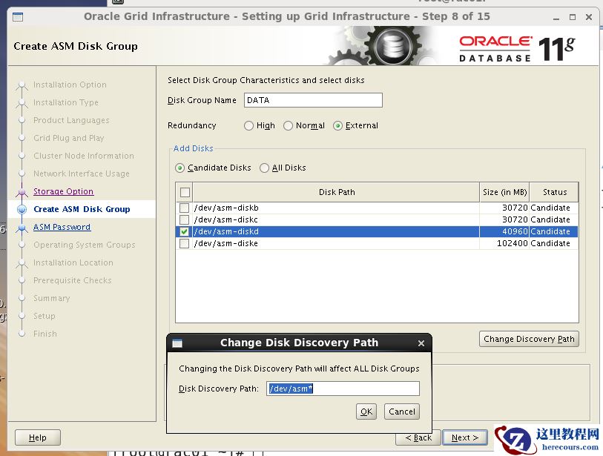
Task: Click Summary step in sidebar
Action: [51, 298]
